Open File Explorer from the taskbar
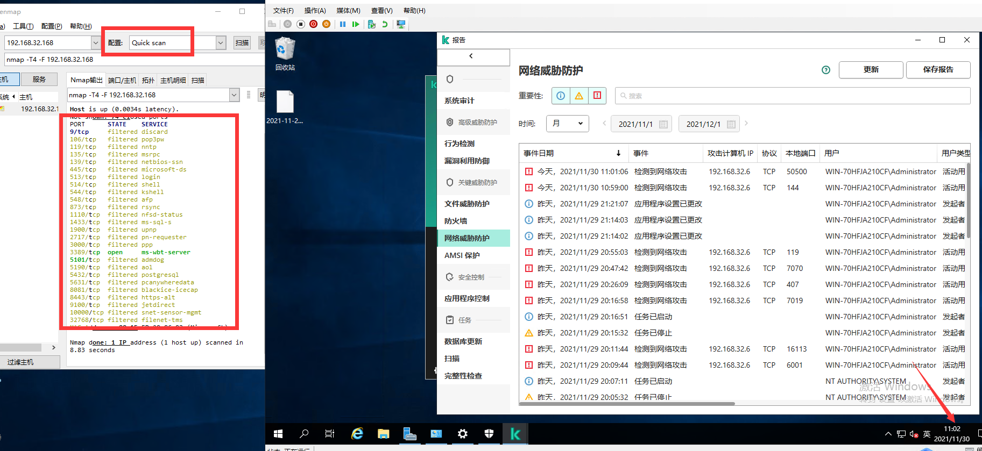The height and width of the screenshot is (451, 982). (383, 434)
